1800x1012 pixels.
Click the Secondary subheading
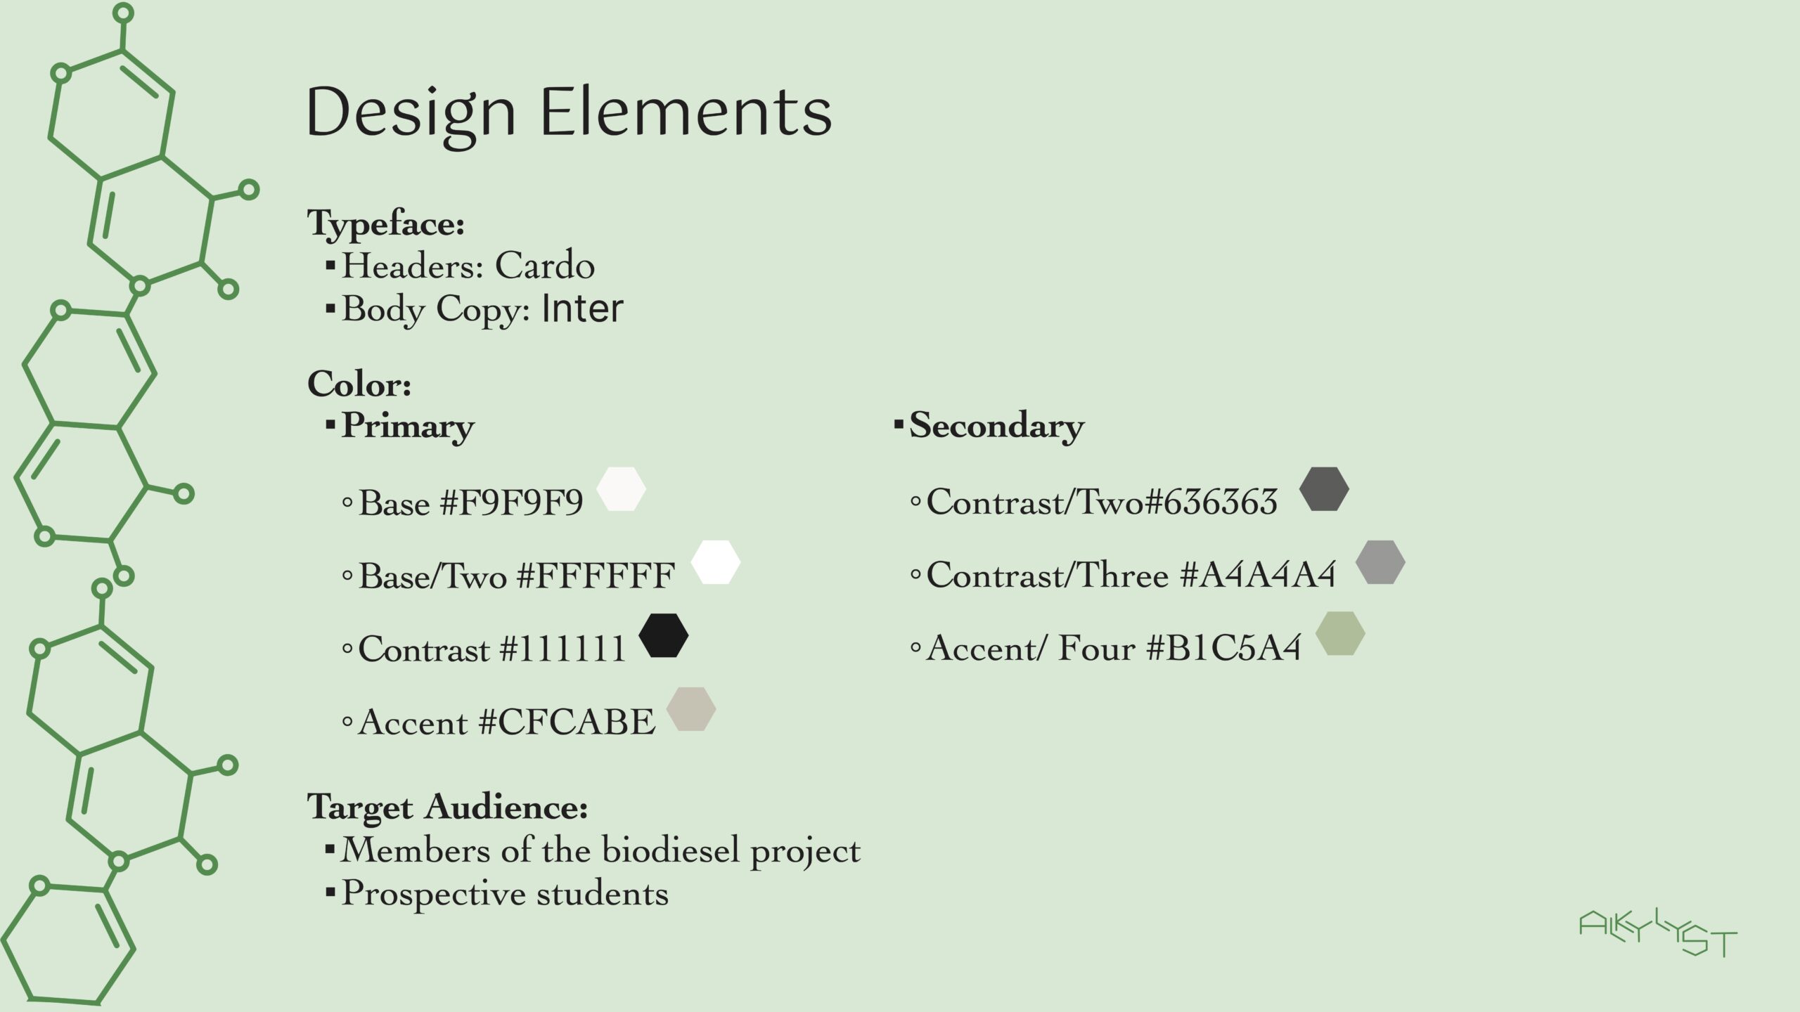(996, 426)
